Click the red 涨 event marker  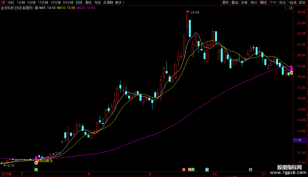(x=184, y=170)
